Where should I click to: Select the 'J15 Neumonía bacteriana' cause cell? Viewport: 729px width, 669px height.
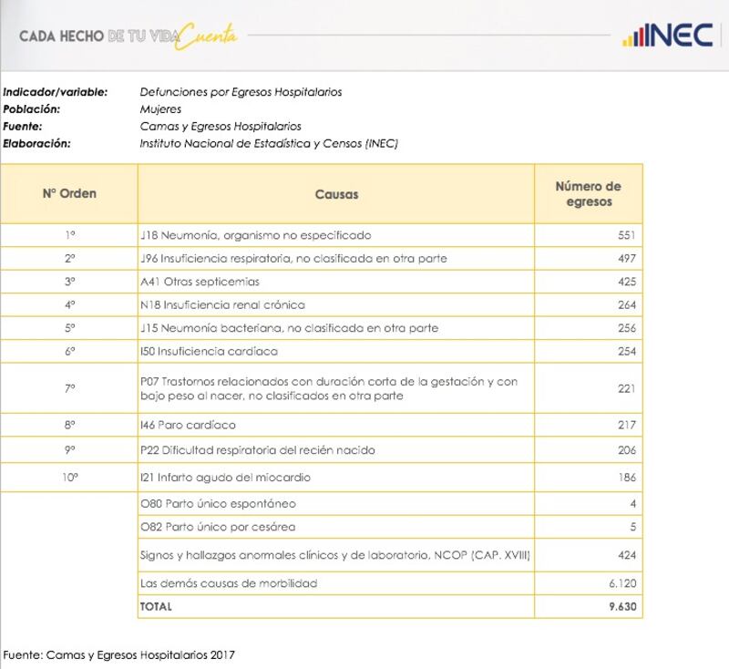336,328
